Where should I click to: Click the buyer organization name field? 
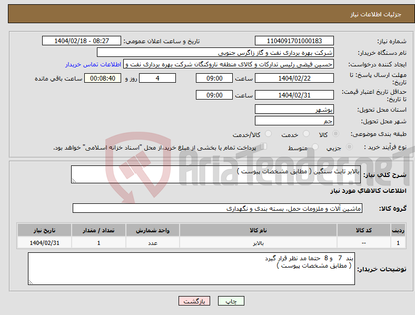pyautogui.click(x=215, y=52)
